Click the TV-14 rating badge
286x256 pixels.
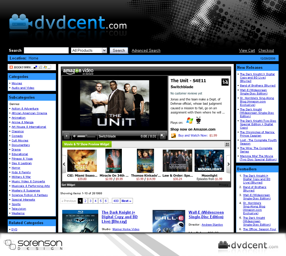(x=225, y=82)
